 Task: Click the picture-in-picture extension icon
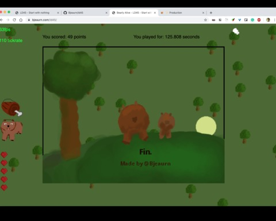tap(246, 20)
